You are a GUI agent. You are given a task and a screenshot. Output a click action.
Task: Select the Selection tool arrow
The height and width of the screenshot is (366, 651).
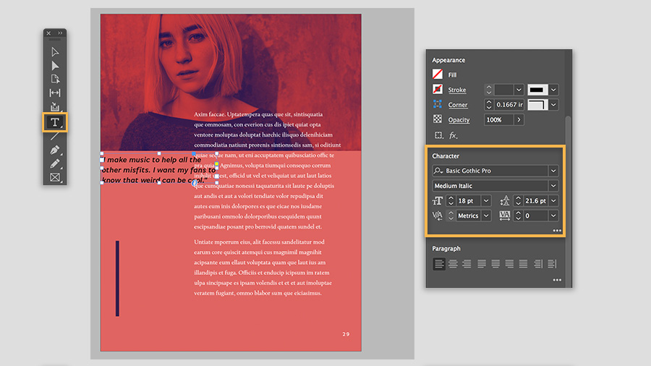[x=55, y=52]
